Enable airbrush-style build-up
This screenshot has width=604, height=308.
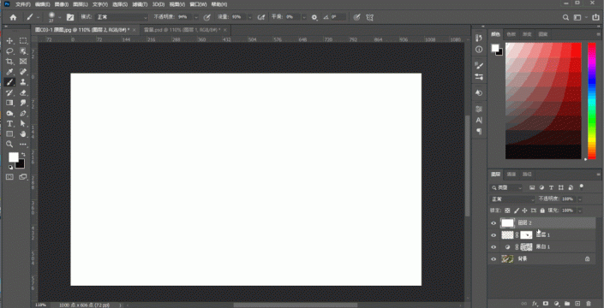click(261, 17)
